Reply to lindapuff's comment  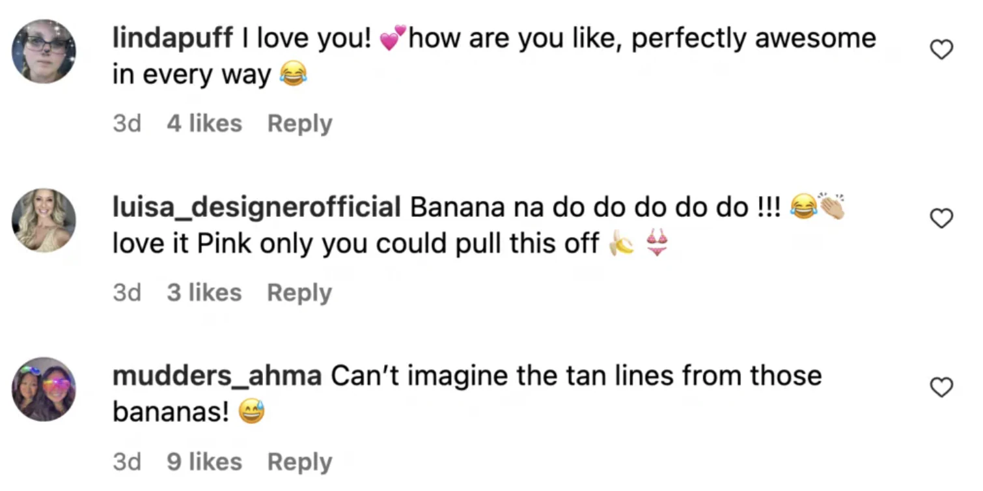click(x=299, y=124)
